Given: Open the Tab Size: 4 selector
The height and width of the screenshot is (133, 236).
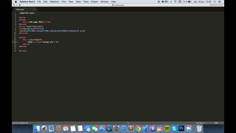Looking at the screenshot, I should [x=200, y=123].
